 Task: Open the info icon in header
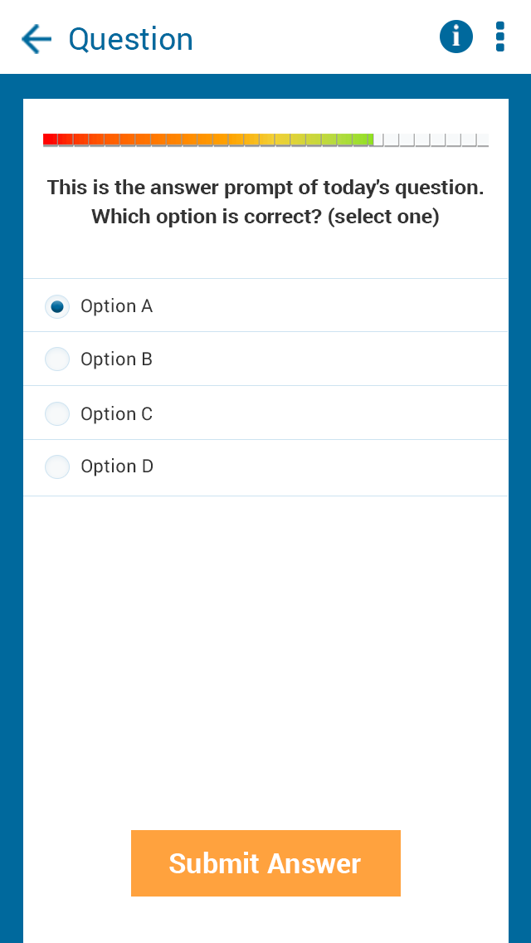tap(455, 37)
